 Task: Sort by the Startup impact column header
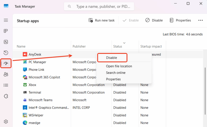tap(151, 46)
